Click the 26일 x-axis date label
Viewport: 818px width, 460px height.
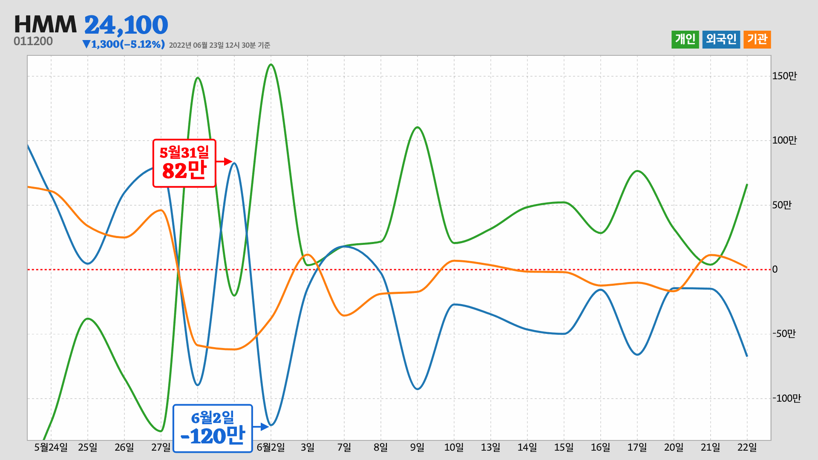point(124,448)
